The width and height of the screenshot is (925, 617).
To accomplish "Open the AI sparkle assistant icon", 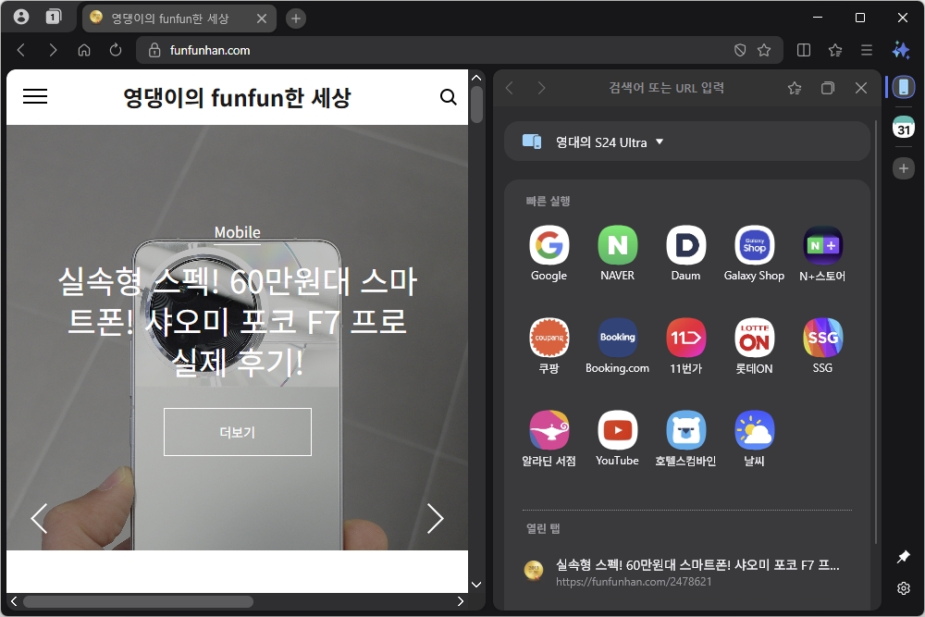I will tap(901, 50).
